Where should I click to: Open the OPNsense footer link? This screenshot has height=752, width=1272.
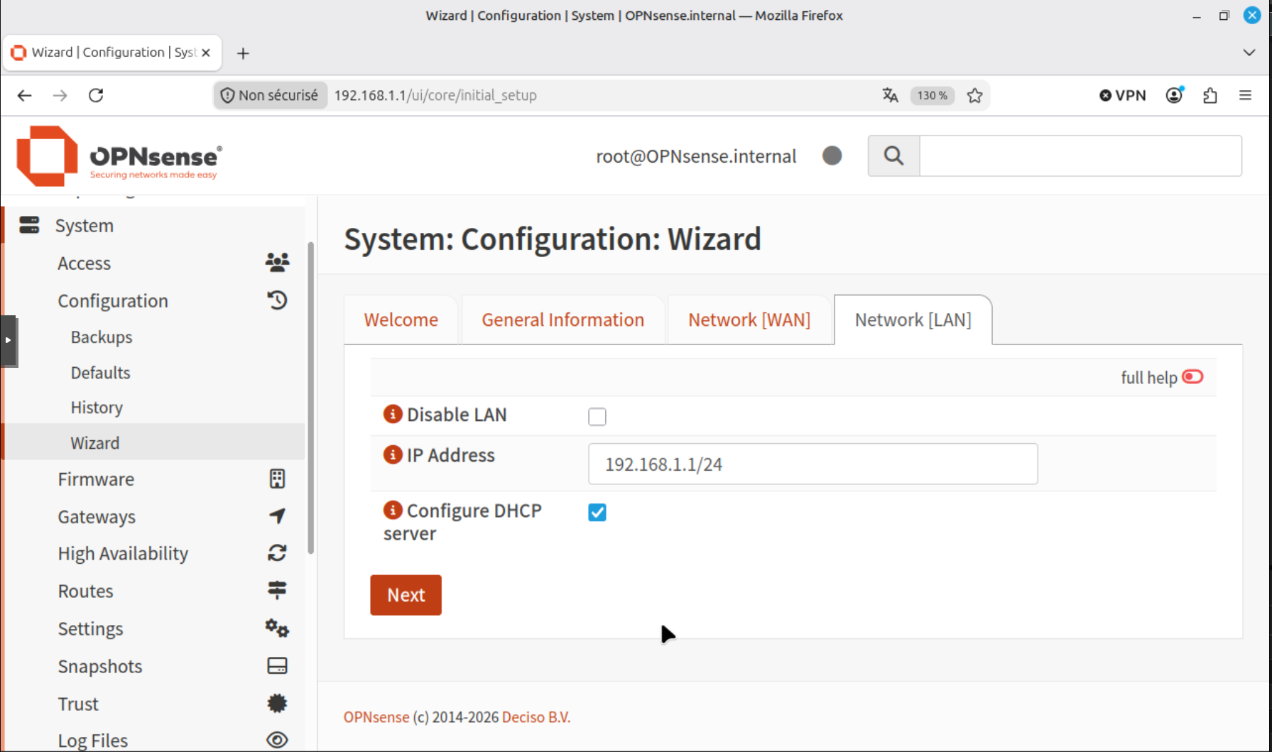[x=376, y=716]
